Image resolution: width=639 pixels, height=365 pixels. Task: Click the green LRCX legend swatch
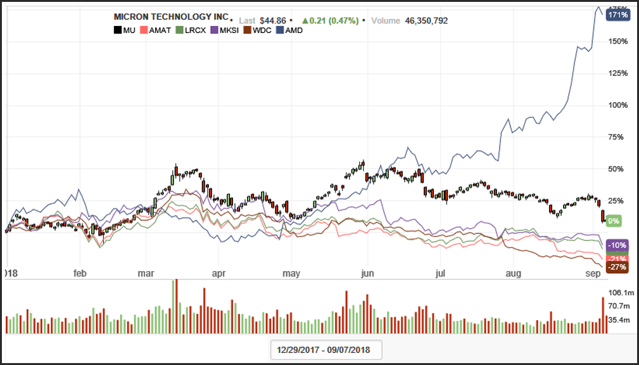179,30
